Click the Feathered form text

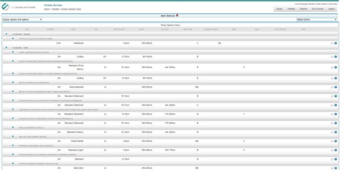click(78, 43)
